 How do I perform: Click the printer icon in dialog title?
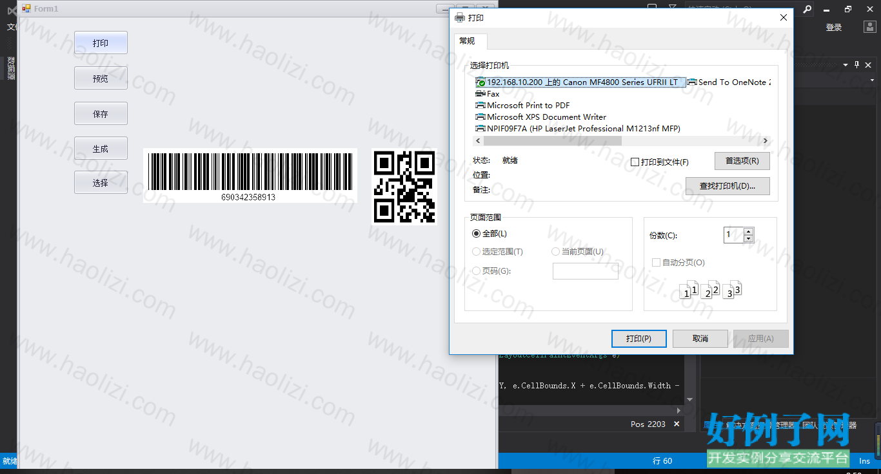click(460, 18)
